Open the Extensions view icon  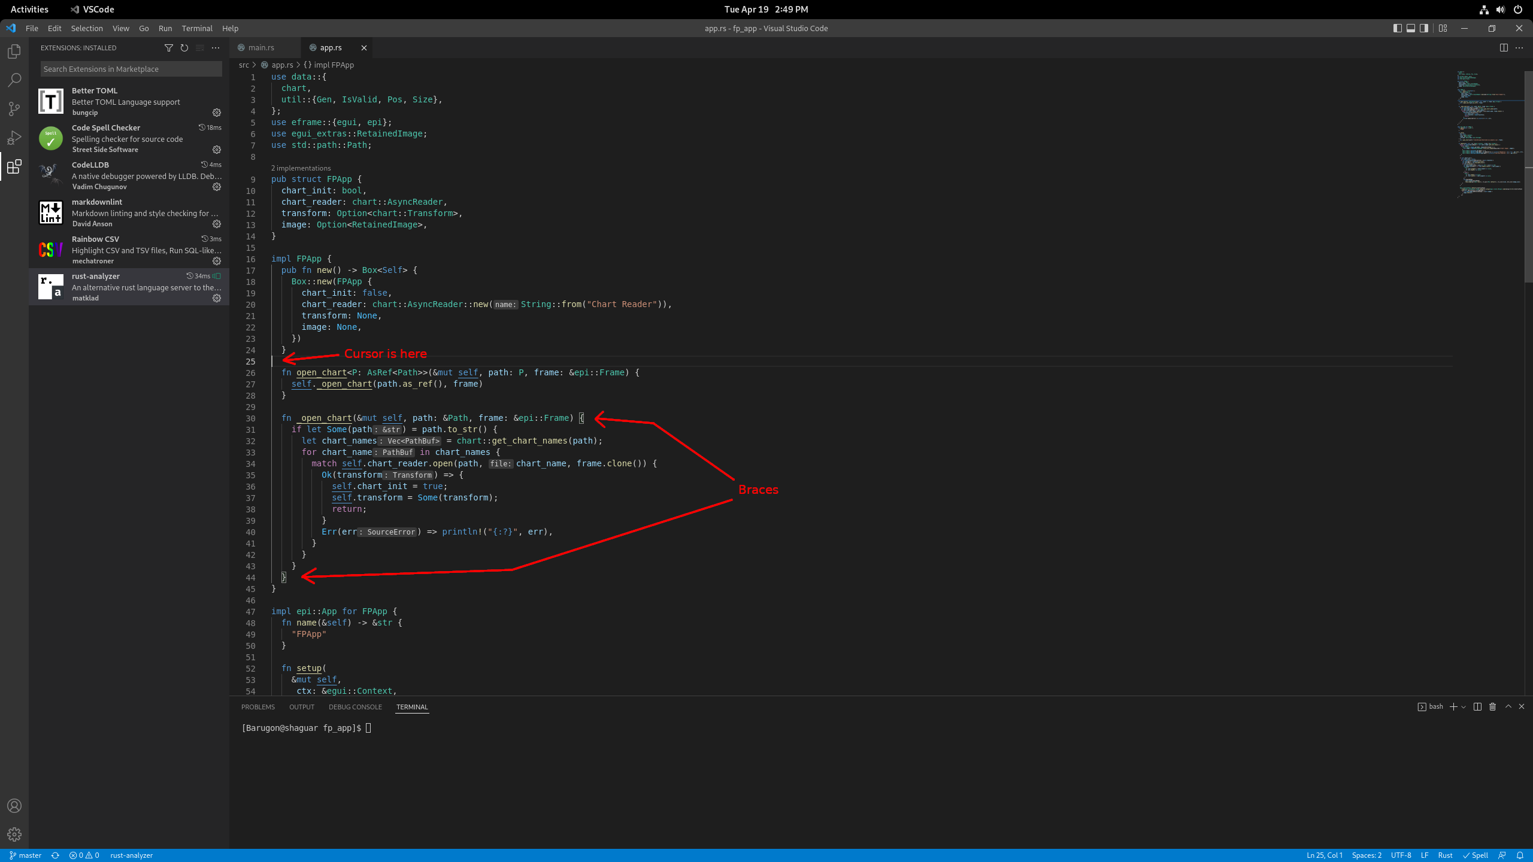(x=14, y=166)
